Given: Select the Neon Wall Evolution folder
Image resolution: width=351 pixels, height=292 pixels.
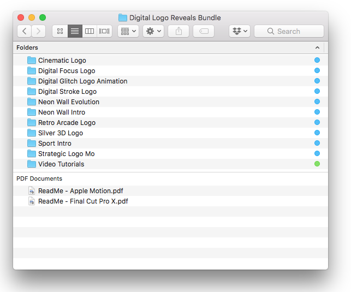Looking at the screenshot, I should [170, 102].
